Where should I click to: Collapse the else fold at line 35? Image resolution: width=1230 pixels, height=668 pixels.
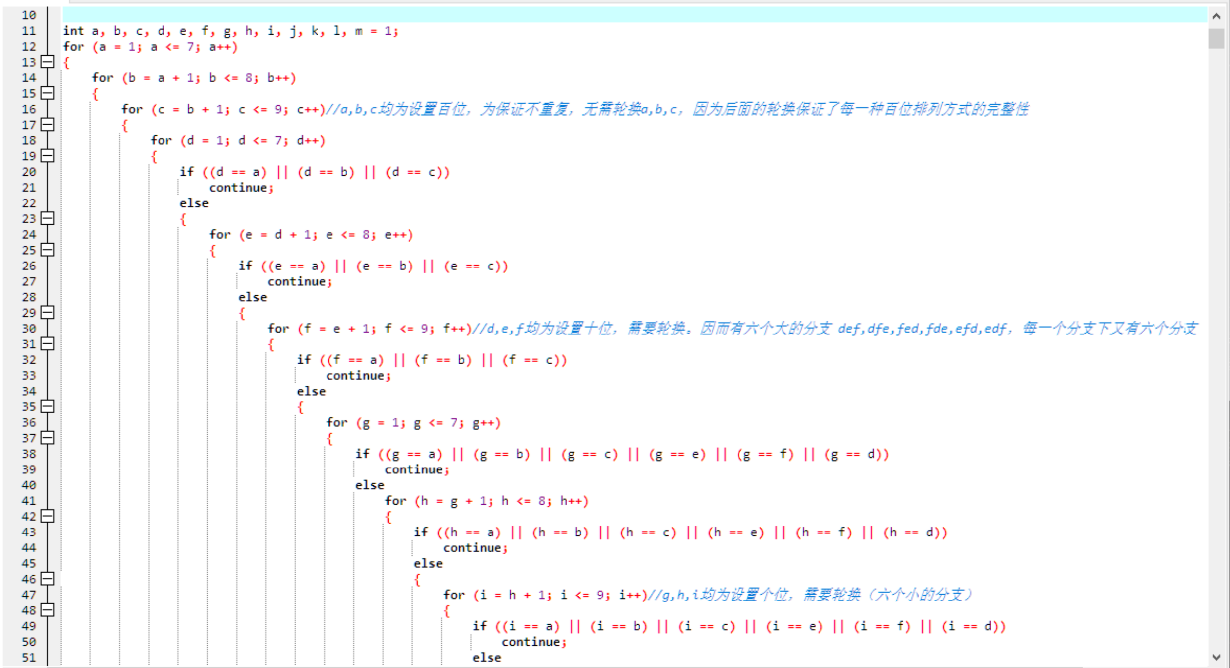coord(46,406)
